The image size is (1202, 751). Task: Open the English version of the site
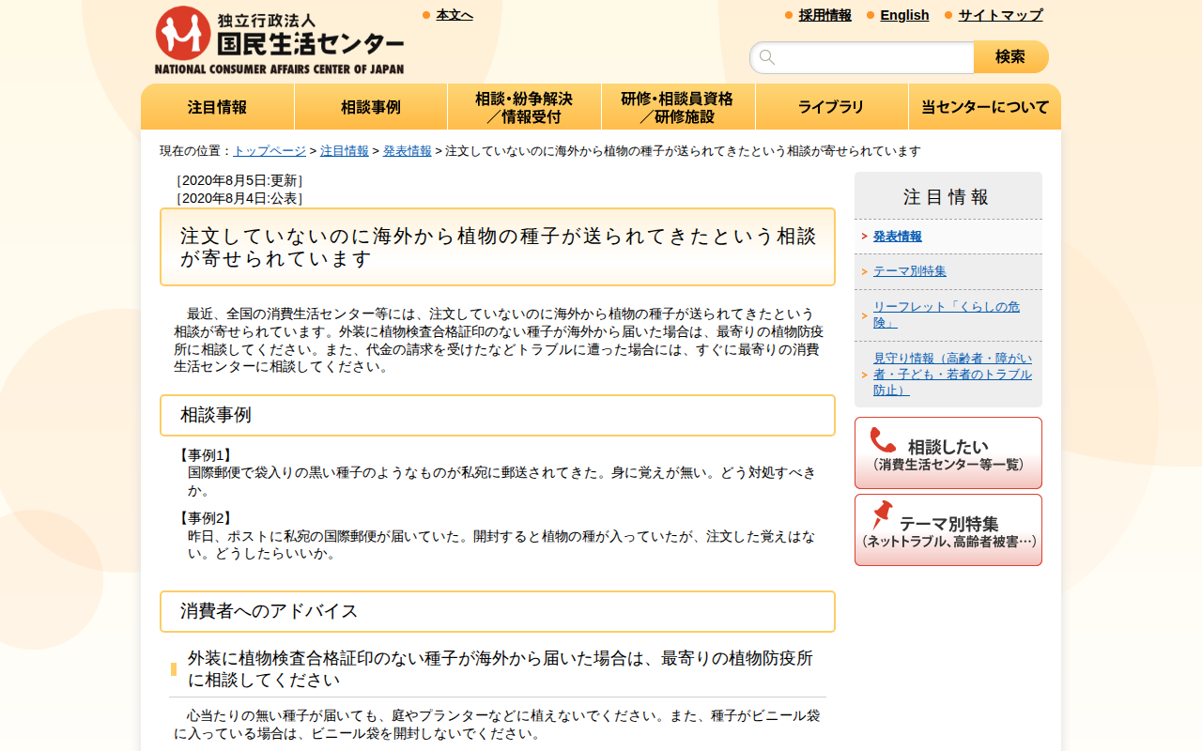click(904, 15)
